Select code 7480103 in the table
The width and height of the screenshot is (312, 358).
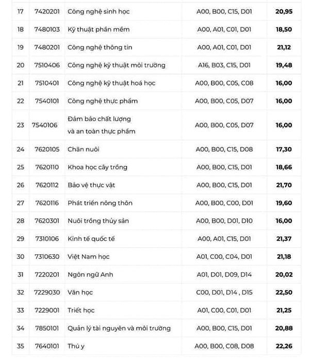[47, 29]
